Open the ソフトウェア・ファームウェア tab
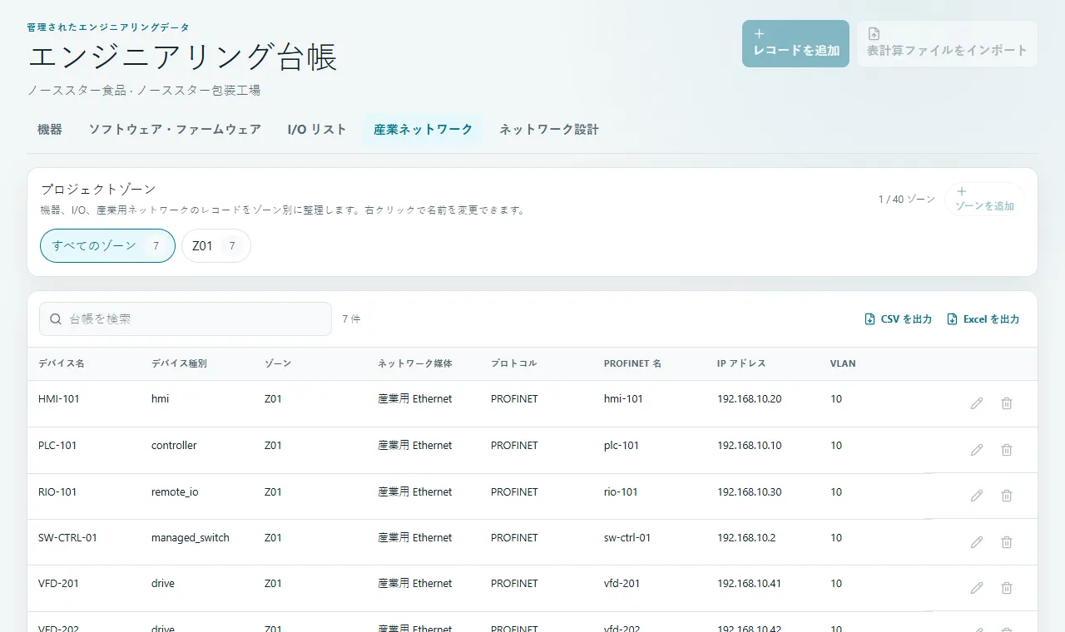The image size is (1065, 632). tap(175, 130)
